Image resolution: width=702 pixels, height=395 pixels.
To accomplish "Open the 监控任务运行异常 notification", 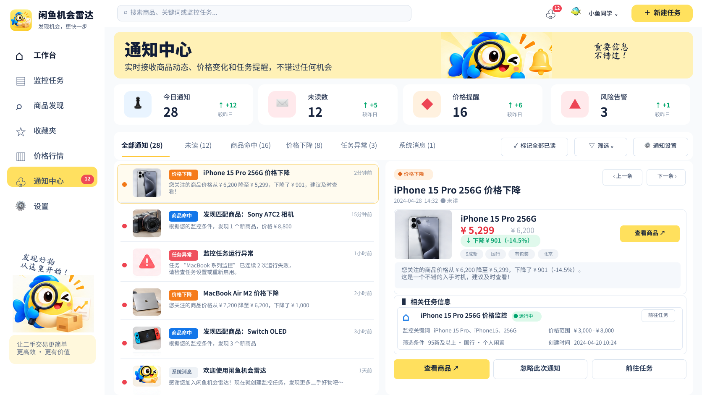I will tap(248, 263).
